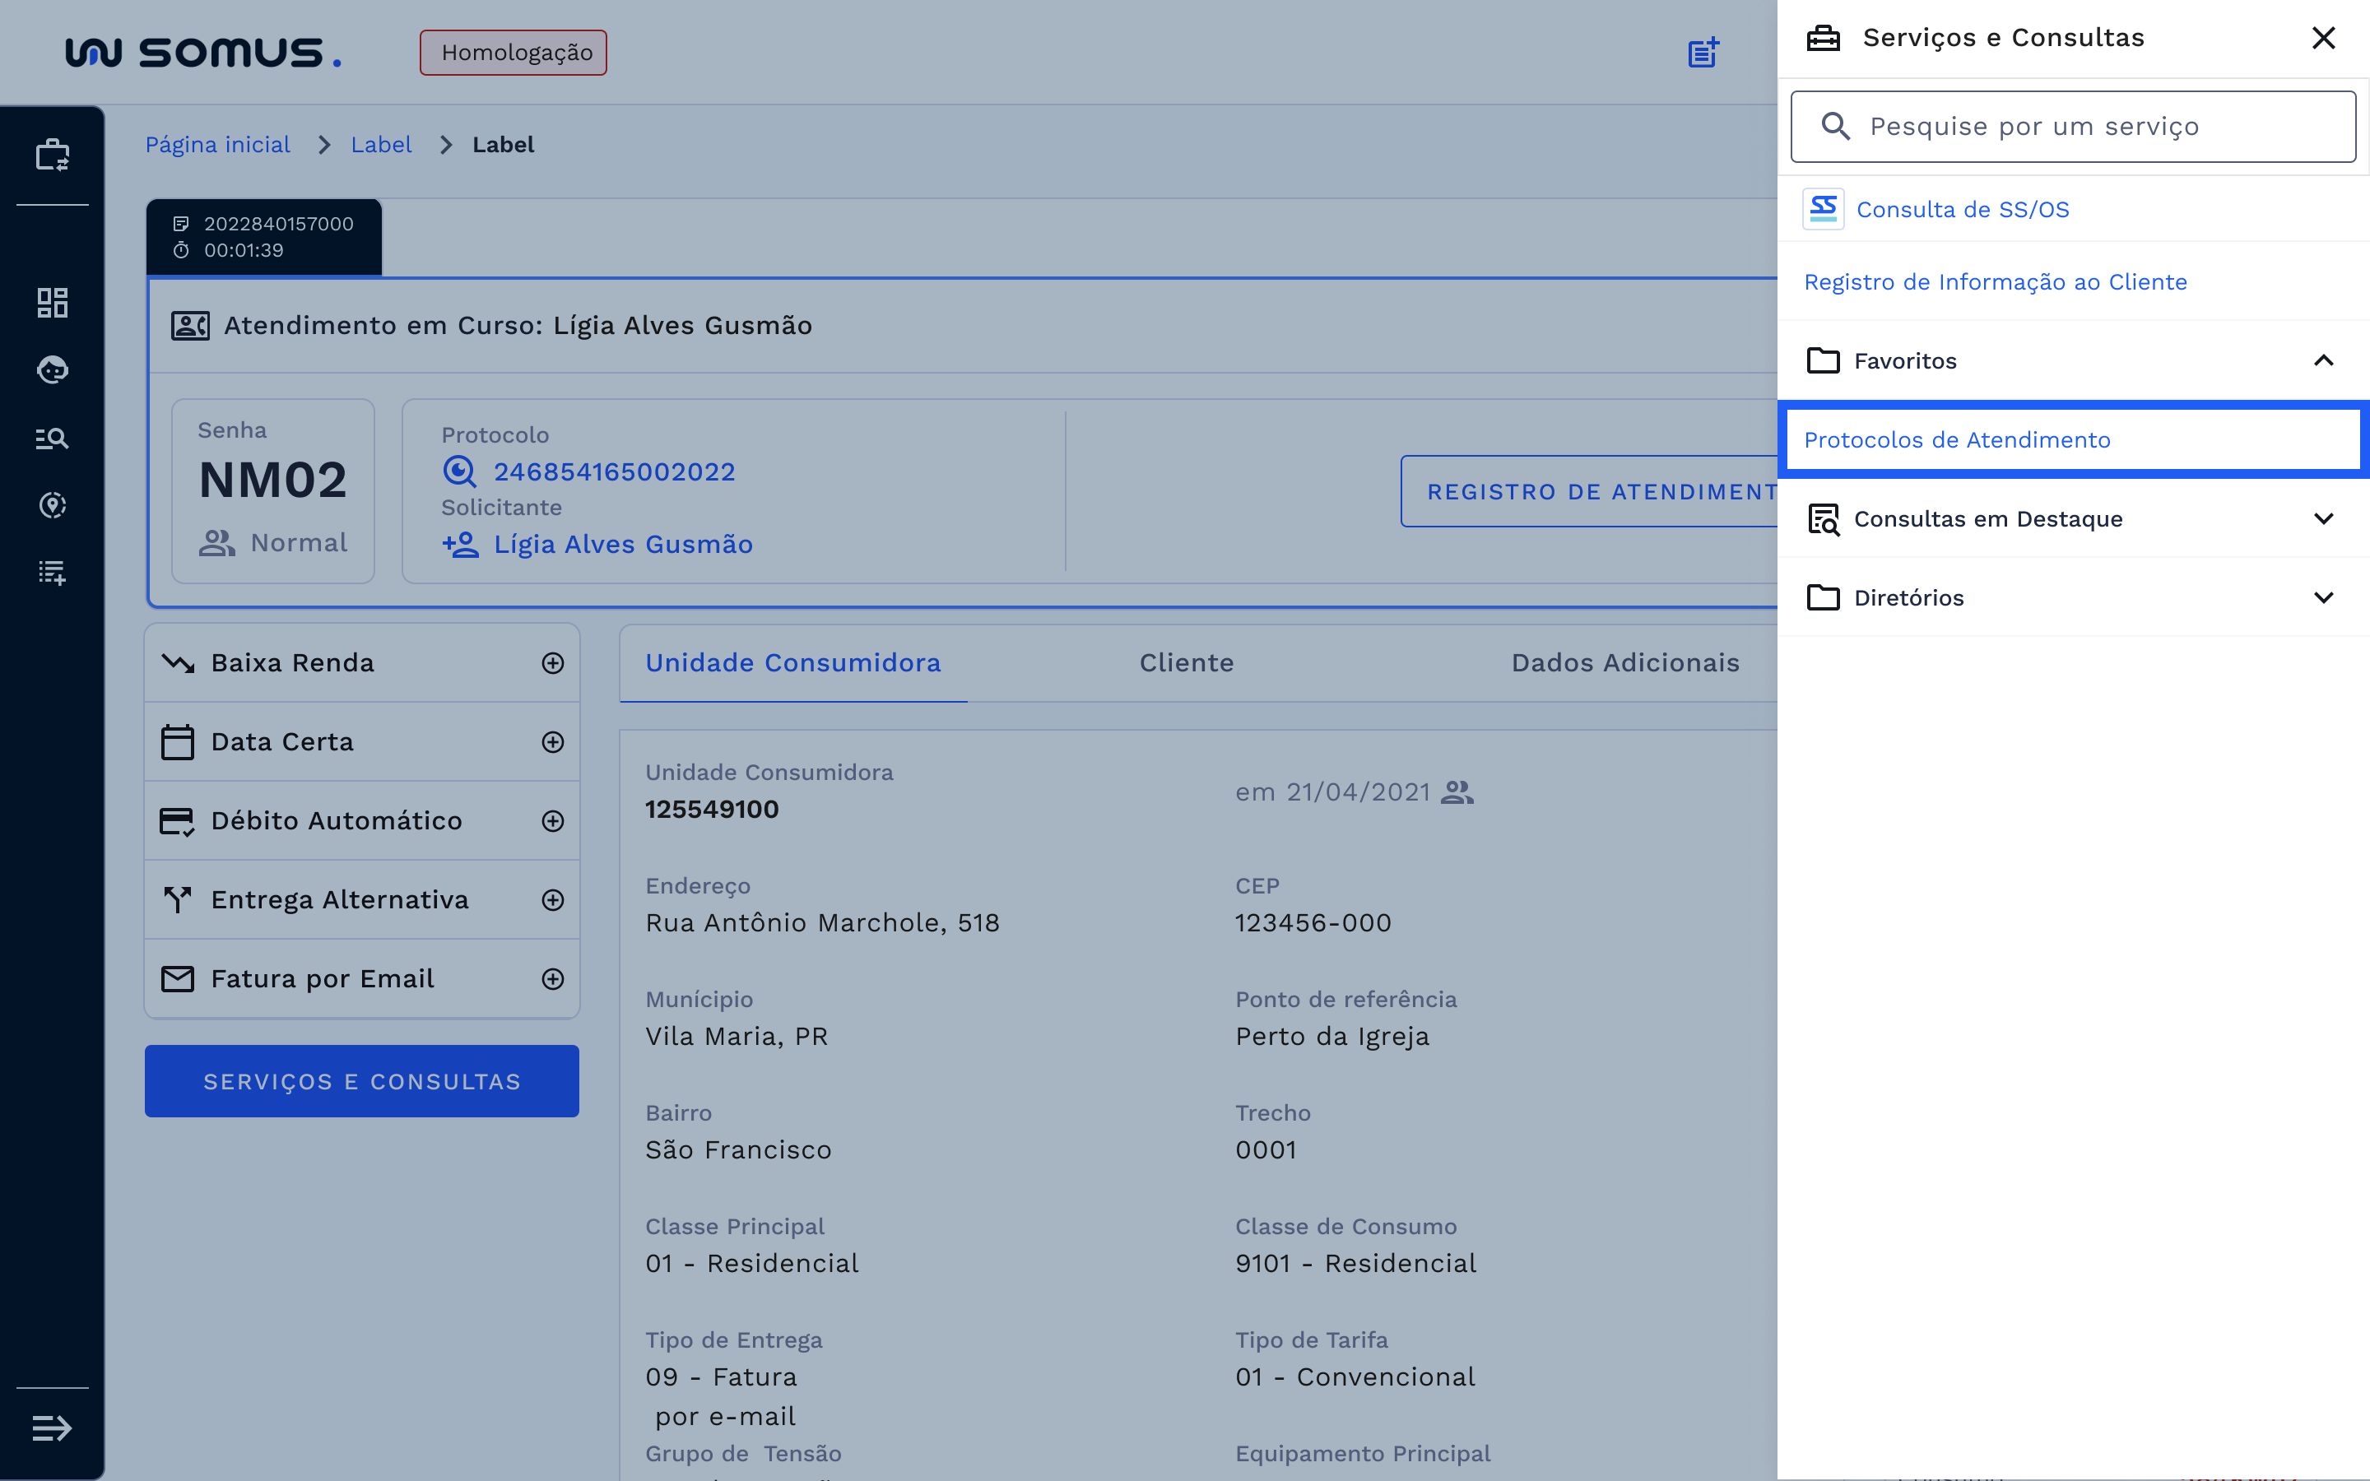This screenshot has height=1481, width=2370.
Task: Click the add-to-list icon in sidebar
Action: [51, 573]
